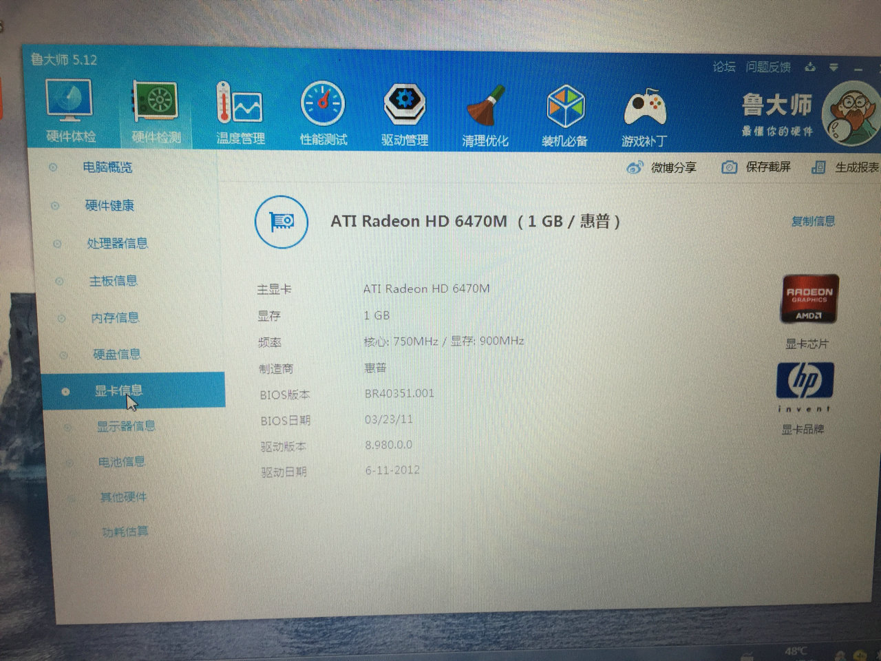Viewport: 881px width, 661px height.
Task: Launch 性能测试 performance test
Action: (x=323, y=114)
